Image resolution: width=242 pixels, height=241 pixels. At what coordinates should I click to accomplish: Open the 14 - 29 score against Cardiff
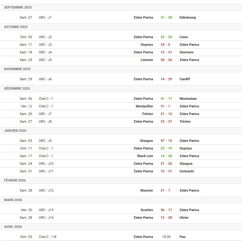click(x=166, y=79)
